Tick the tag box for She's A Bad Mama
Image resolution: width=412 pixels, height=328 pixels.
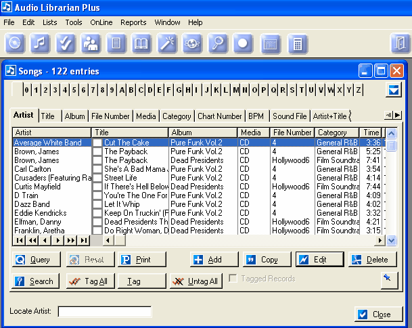[x=97, y=169]
